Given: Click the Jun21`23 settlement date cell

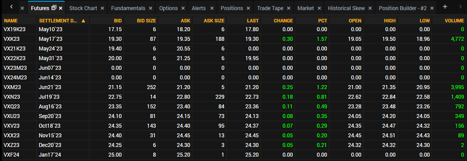Looking at the screenshot, I should tap(50, 87).
